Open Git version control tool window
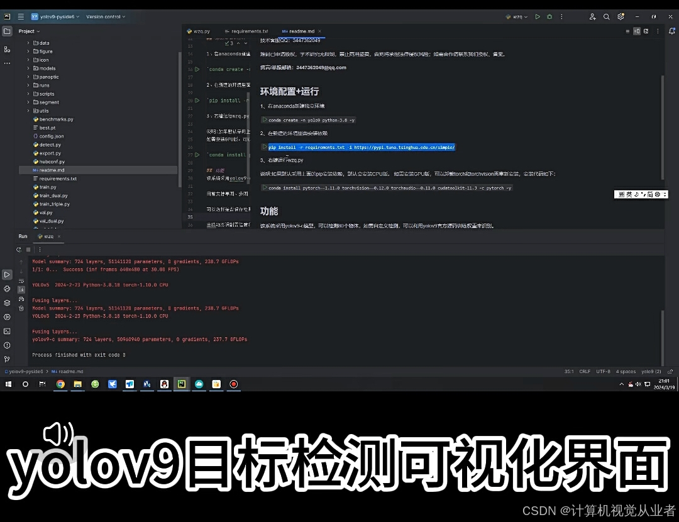The height and width of the screenshot is (522, 679). pos(7,359)
